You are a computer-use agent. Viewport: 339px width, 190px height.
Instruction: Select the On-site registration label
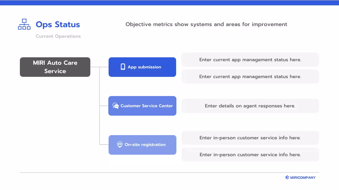pyautogui.click(x=145, y=145)
